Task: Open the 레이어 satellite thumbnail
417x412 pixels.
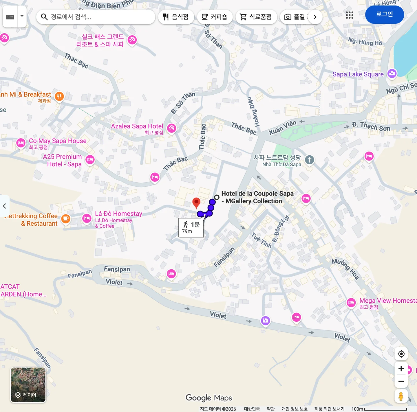Action: click(x=28, y=385)
